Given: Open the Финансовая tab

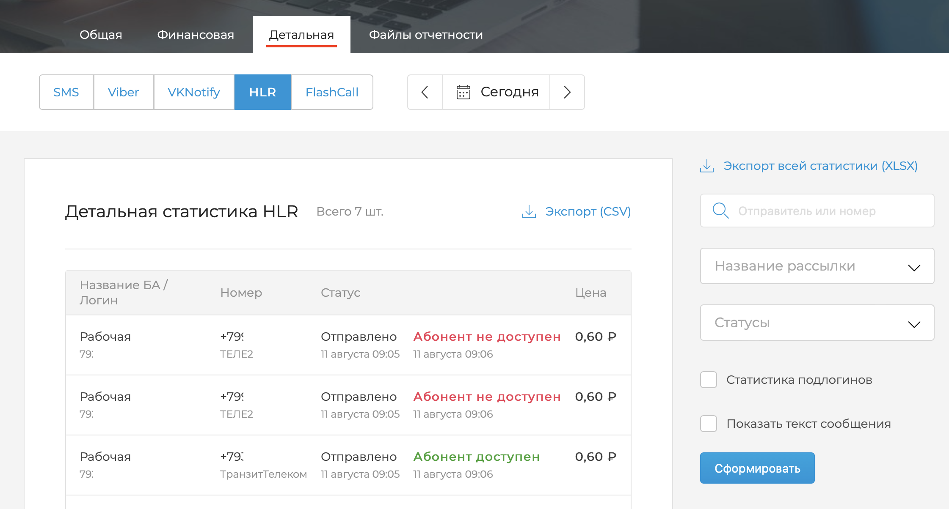Looking at the screenshot, I should point(196,35).
